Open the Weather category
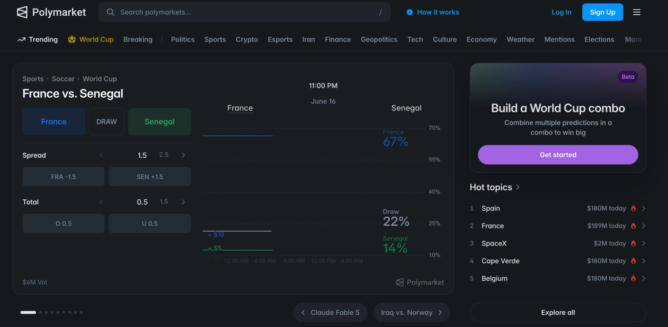Viewport: 668px width, 327px height. [x=521, y=40]
